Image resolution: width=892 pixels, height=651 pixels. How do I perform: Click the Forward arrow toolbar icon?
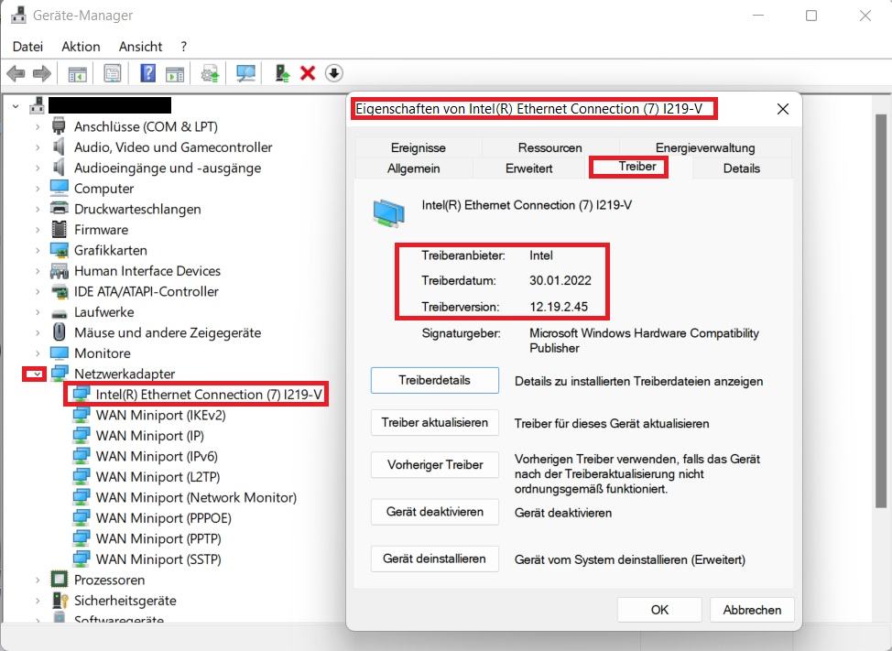click(x=42, y=73)
